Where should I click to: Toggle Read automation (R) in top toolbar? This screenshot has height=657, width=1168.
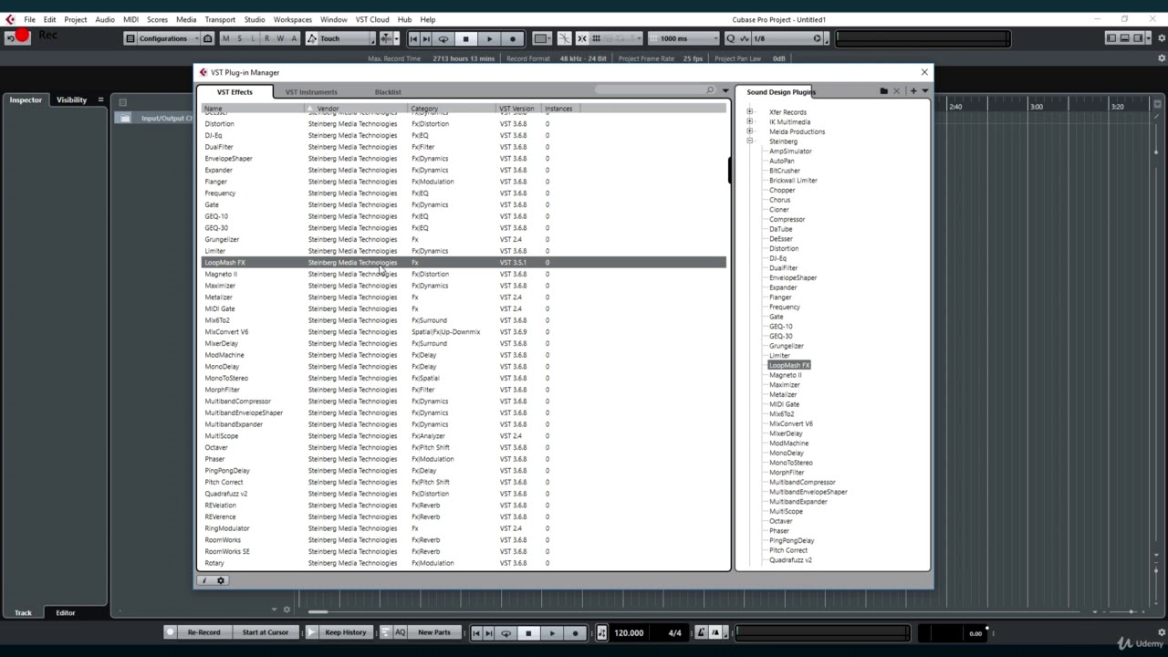pyautogui.click(x=267, y=38)
